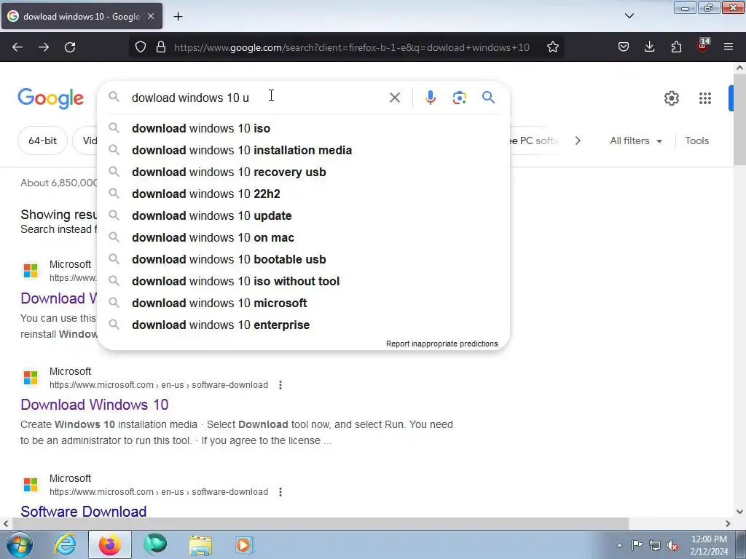
Task: Show hidden tray icons arrow
Action: 619,545
